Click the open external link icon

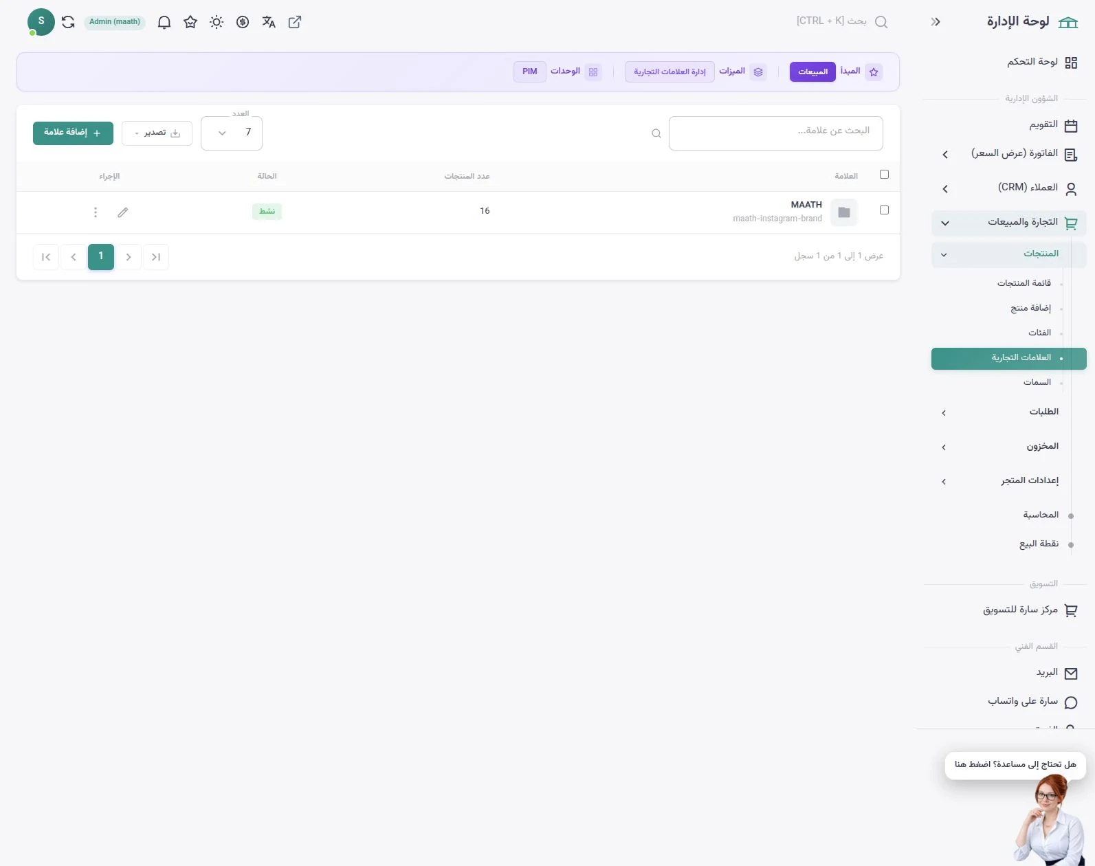point(295,22)
